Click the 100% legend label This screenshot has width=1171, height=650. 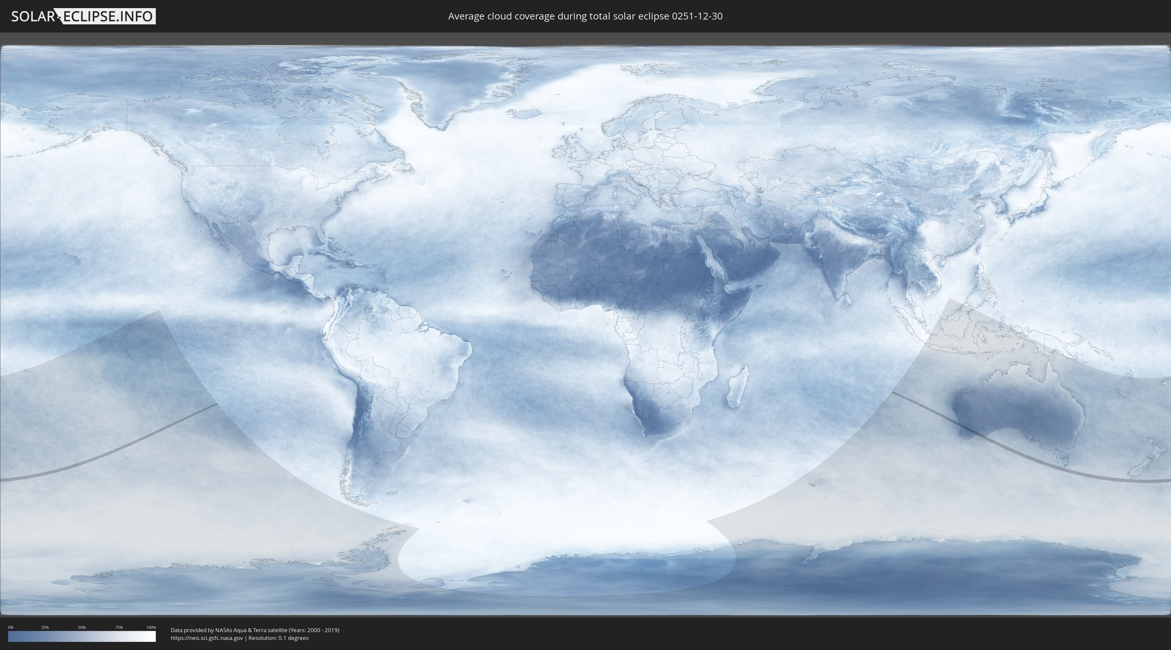pos(151,627)
